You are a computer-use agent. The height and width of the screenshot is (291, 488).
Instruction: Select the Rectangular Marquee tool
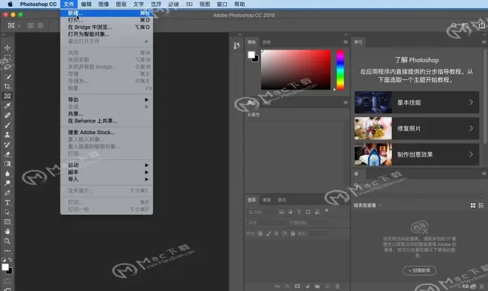click(7, 57)
